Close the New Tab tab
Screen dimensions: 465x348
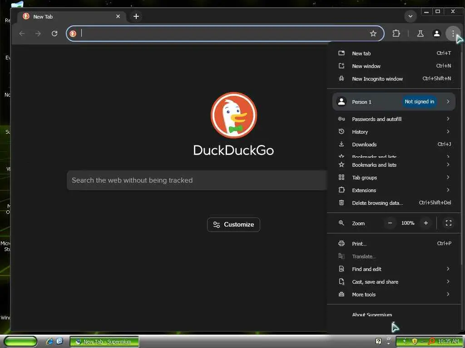point(118,17)
